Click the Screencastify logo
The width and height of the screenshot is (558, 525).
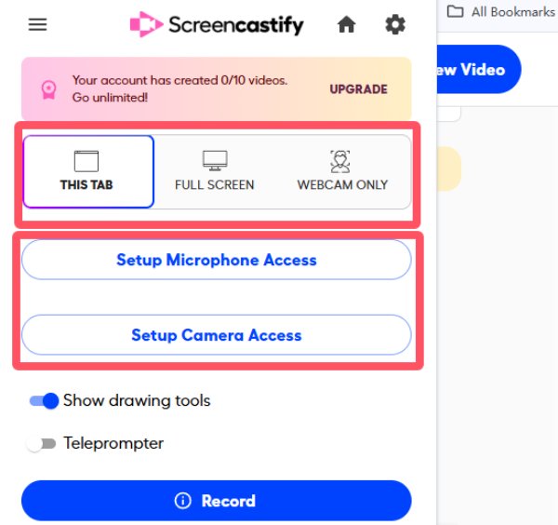point(217,25)
